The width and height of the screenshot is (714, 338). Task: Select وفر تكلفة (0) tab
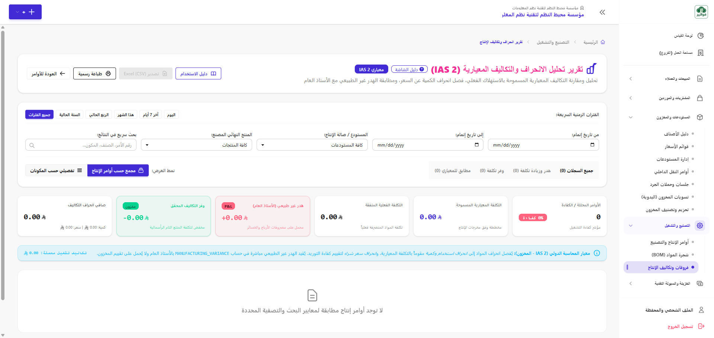492,171
